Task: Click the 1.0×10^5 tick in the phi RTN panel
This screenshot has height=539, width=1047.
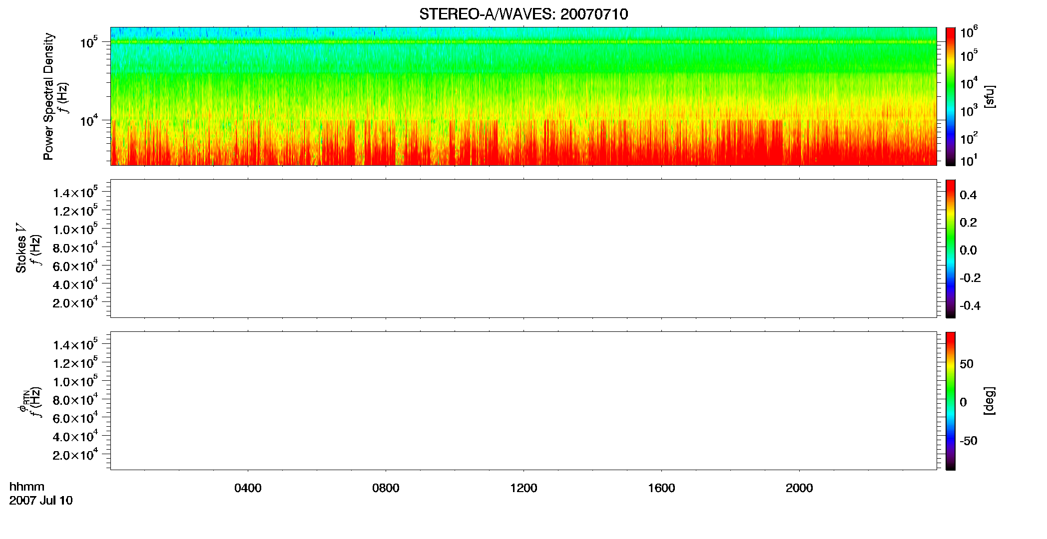Action: point(75,381)
